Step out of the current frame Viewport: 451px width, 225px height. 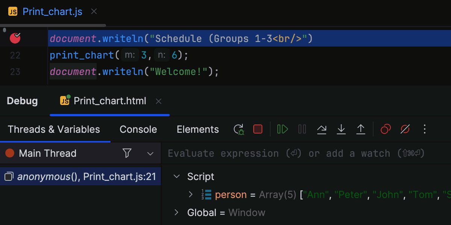[361, 129]
